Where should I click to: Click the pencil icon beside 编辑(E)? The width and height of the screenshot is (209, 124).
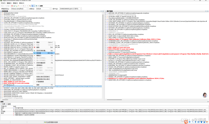[34, 56]
